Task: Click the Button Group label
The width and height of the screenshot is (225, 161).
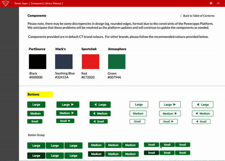Action: pyautogui.click(x=36, y=135)
